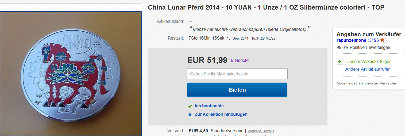Viewport: 405px width, 136px height.
Task: Click the listing title China Lunar Pferd 2014
Action: pyautogui.click(x=266, y=7)
